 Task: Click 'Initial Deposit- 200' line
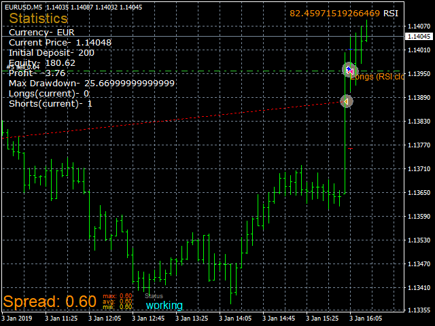click(x=52, y=53)
